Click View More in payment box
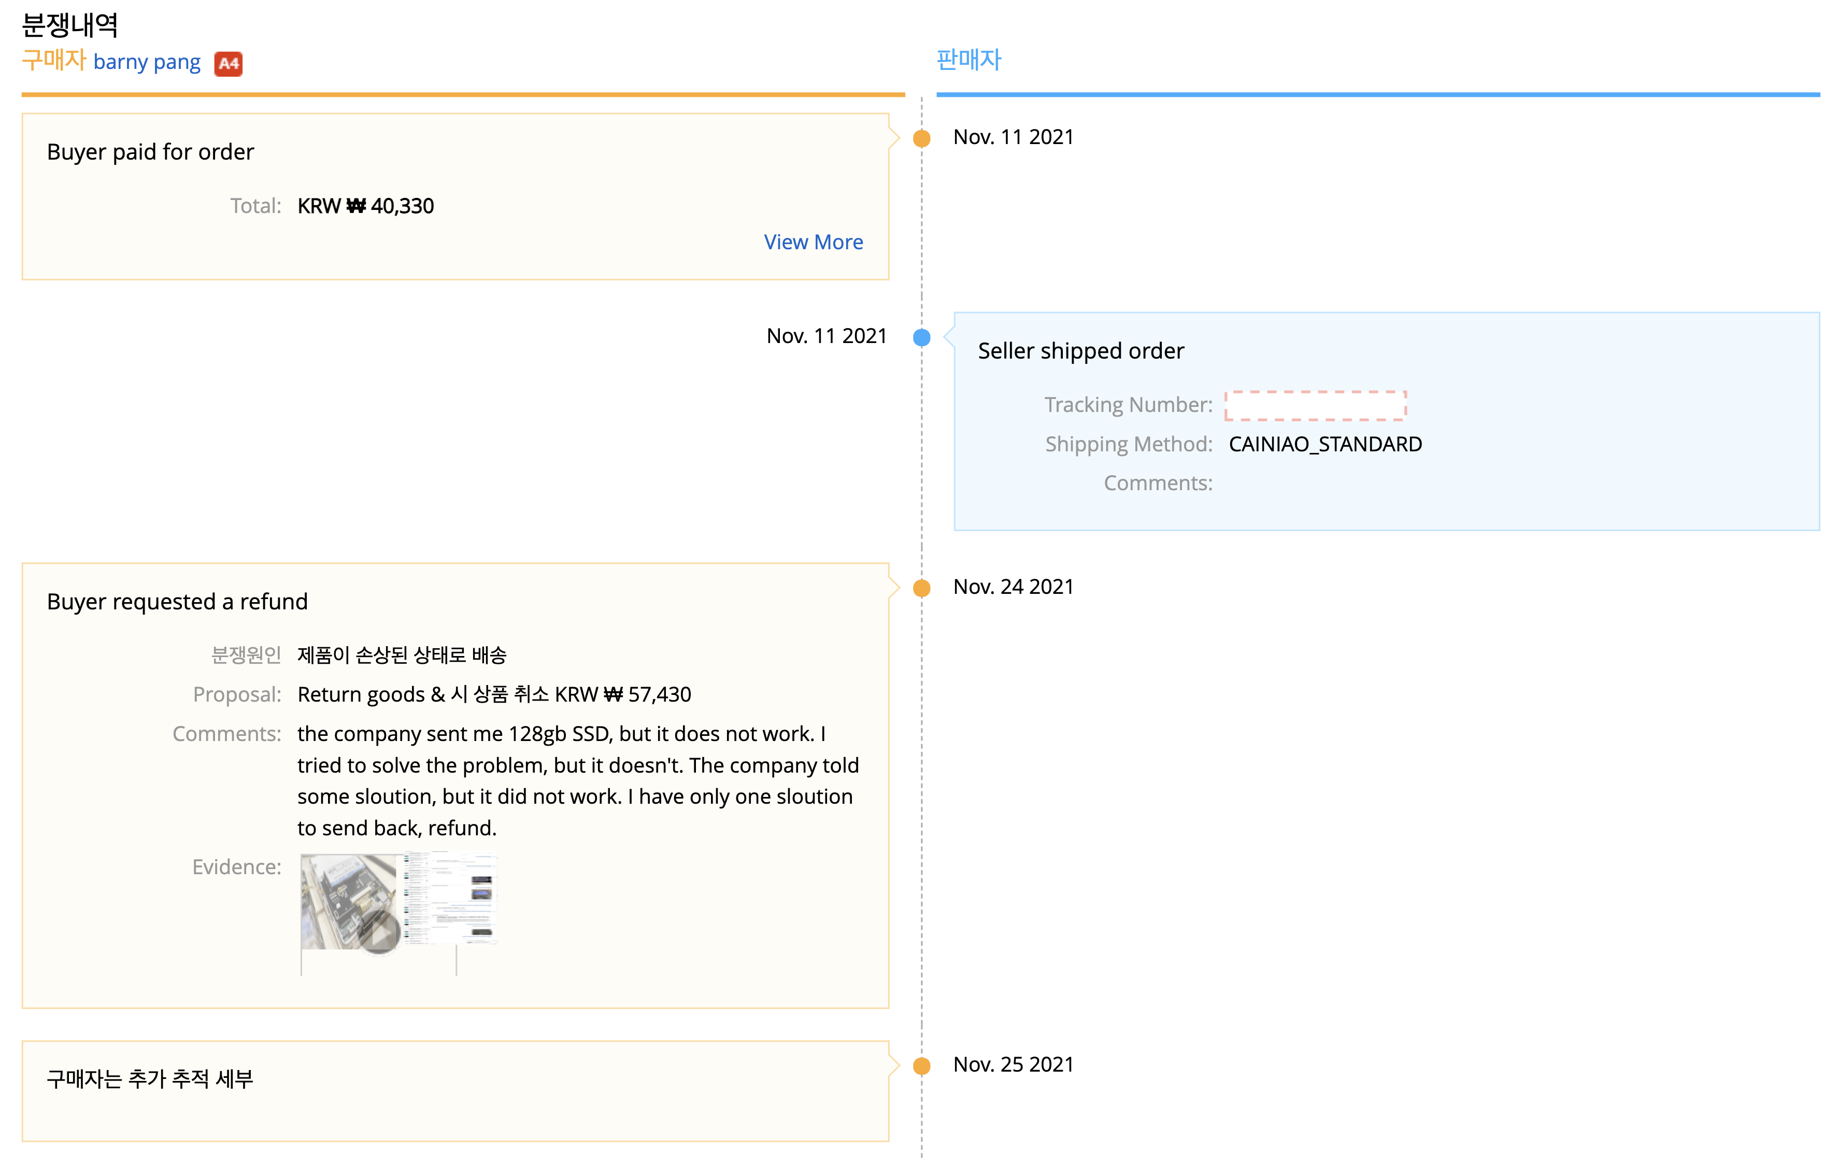1837x1168 pixels. (813, 242)
